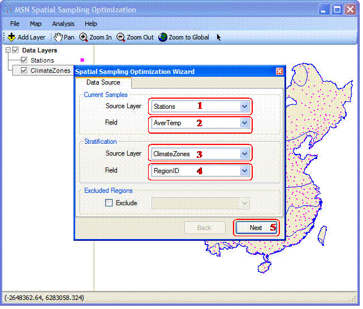Click the Excluded Regions group label

coord(109,191)
